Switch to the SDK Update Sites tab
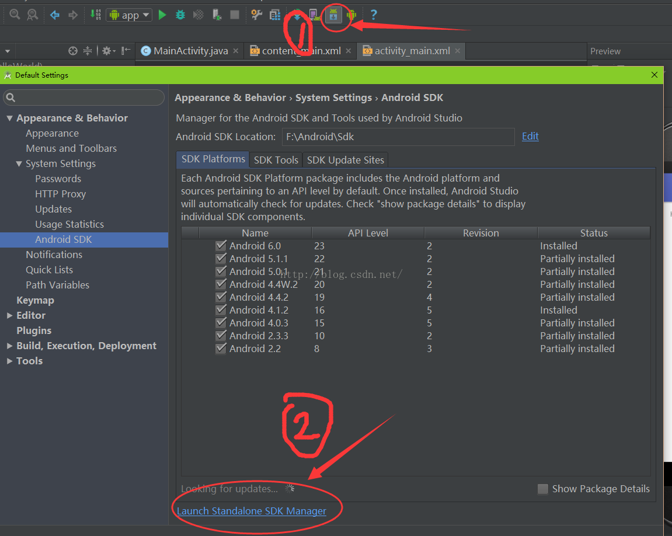The width and height of the screenshot is (672, 536). point(346,160)
